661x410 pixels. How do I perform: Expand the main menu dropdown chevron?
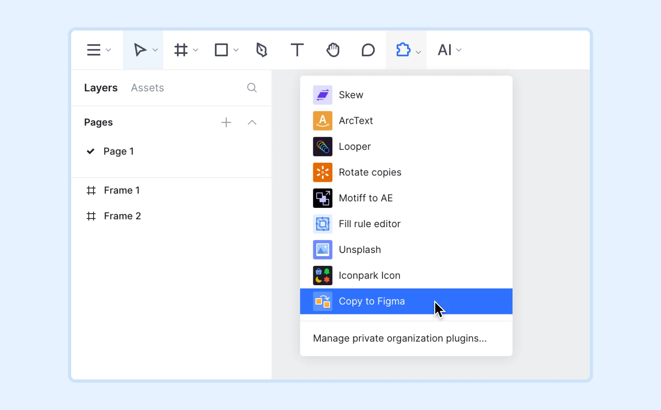[x=108, y=50]
